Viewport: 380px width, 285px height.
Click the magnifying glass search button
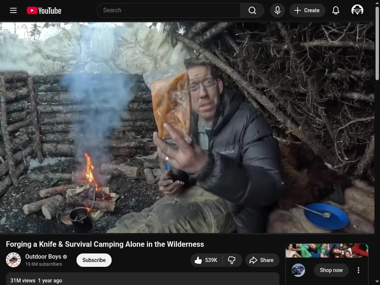252,10
